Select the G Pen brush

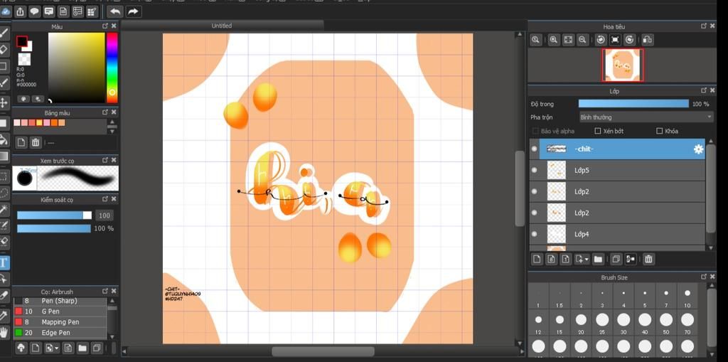tap(60, 312)
